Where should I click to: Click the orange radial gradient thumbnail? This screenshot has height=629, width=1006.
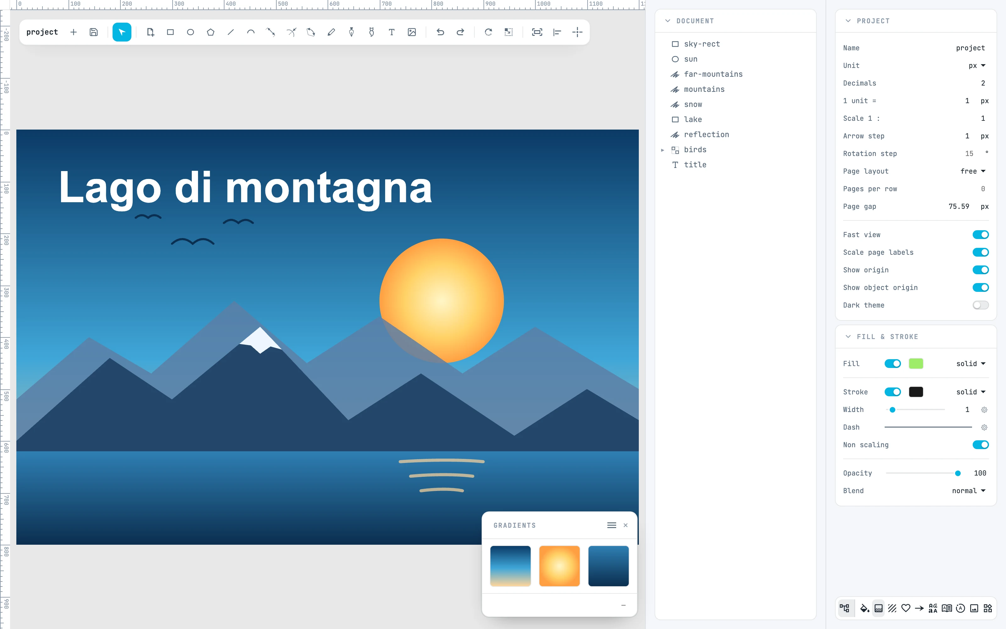point(559,566)
